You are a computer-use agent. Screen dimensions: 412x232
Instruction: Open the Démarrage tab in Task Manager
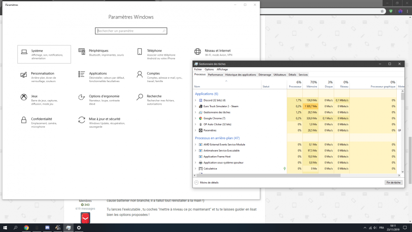pos(265,75)
